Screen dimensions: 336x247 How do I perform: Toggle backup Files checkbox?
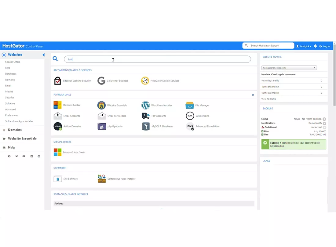(x=262, y=131)
